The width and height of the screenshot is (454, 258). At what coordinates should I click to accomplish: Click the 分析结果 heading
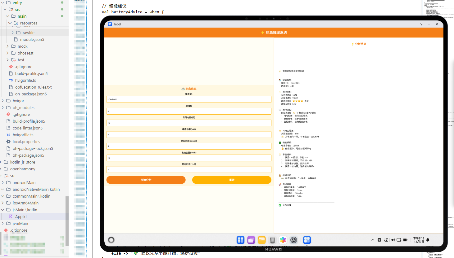click(359, 44)
